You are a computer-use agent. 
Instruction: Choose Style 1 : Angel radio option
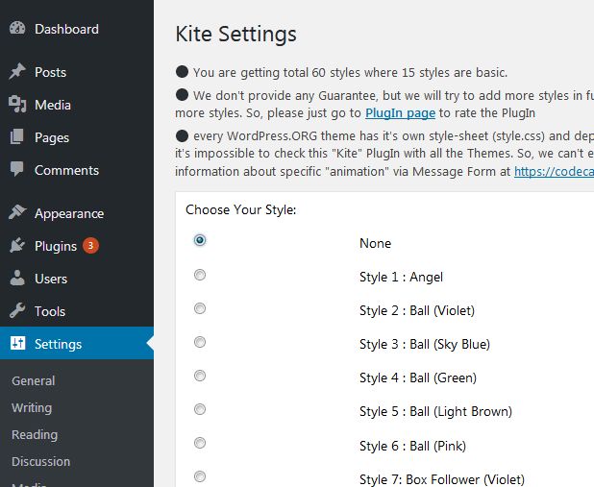[x=200, y=275]
